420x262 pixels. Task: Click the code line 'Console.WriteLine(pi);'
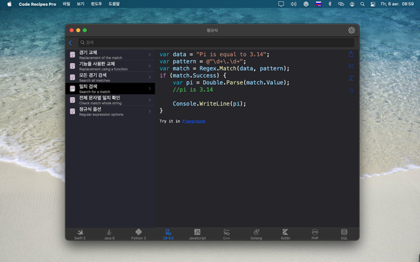coord(209,104)
